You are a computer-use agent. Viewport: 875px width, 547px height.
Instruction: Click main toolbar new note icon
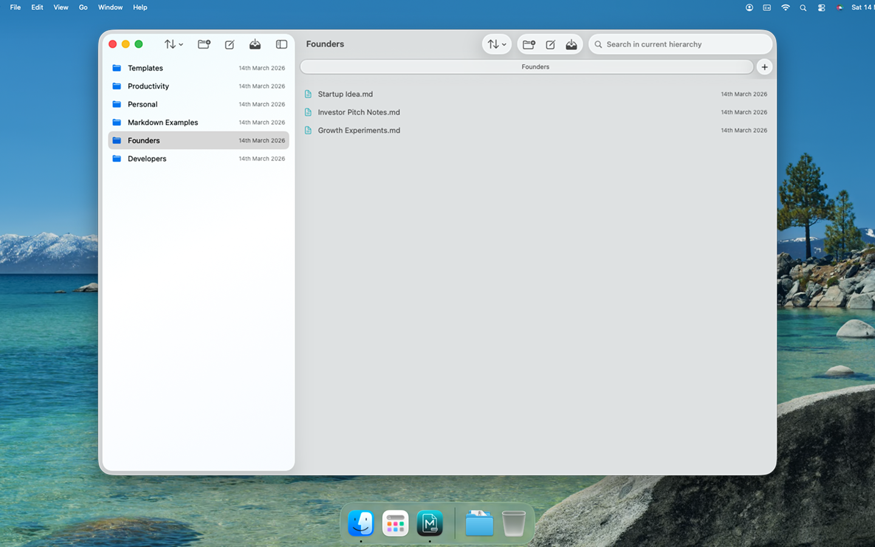551,44
